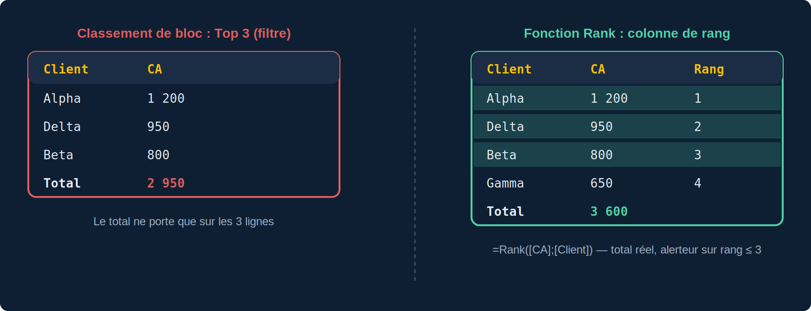Select the Client header in the Rank table
This screenshot has width=811, height=311.
tap(509, 69)
